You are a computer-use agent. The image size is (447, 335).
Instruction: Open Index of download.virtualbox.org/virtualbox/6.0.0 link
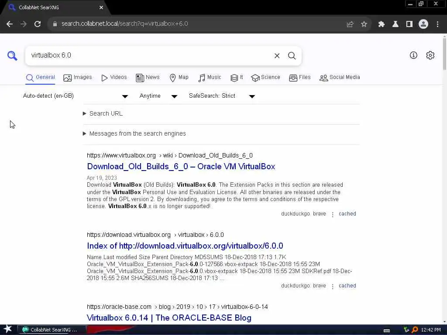(x=185, y=246)
